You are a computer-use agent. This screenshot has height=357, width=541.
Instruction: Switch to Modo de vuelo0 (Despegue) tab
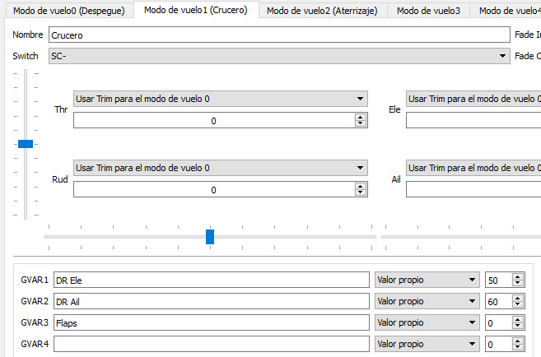[x=69, y=11]
